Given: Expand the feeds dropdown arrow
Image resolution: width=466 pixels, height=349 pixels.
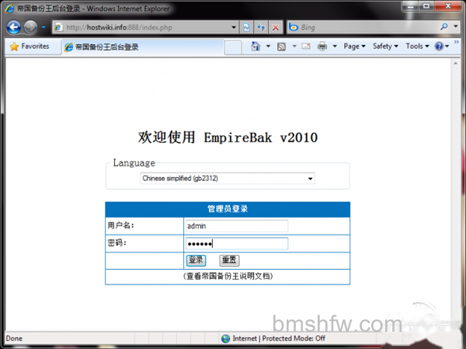Looking at the screenshot, I should [294, 46].
